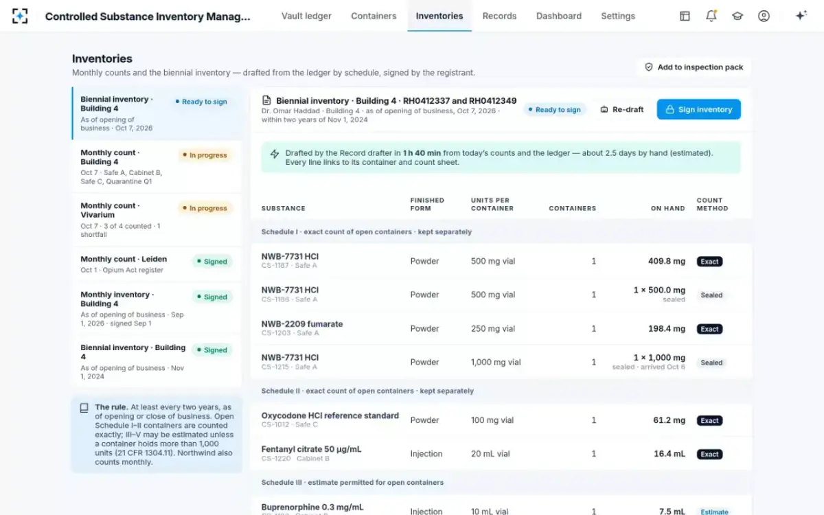Click the Sealed badge for 1 × 1,000 mg
The image size is (824, 515).
click(x=711, y=363)
